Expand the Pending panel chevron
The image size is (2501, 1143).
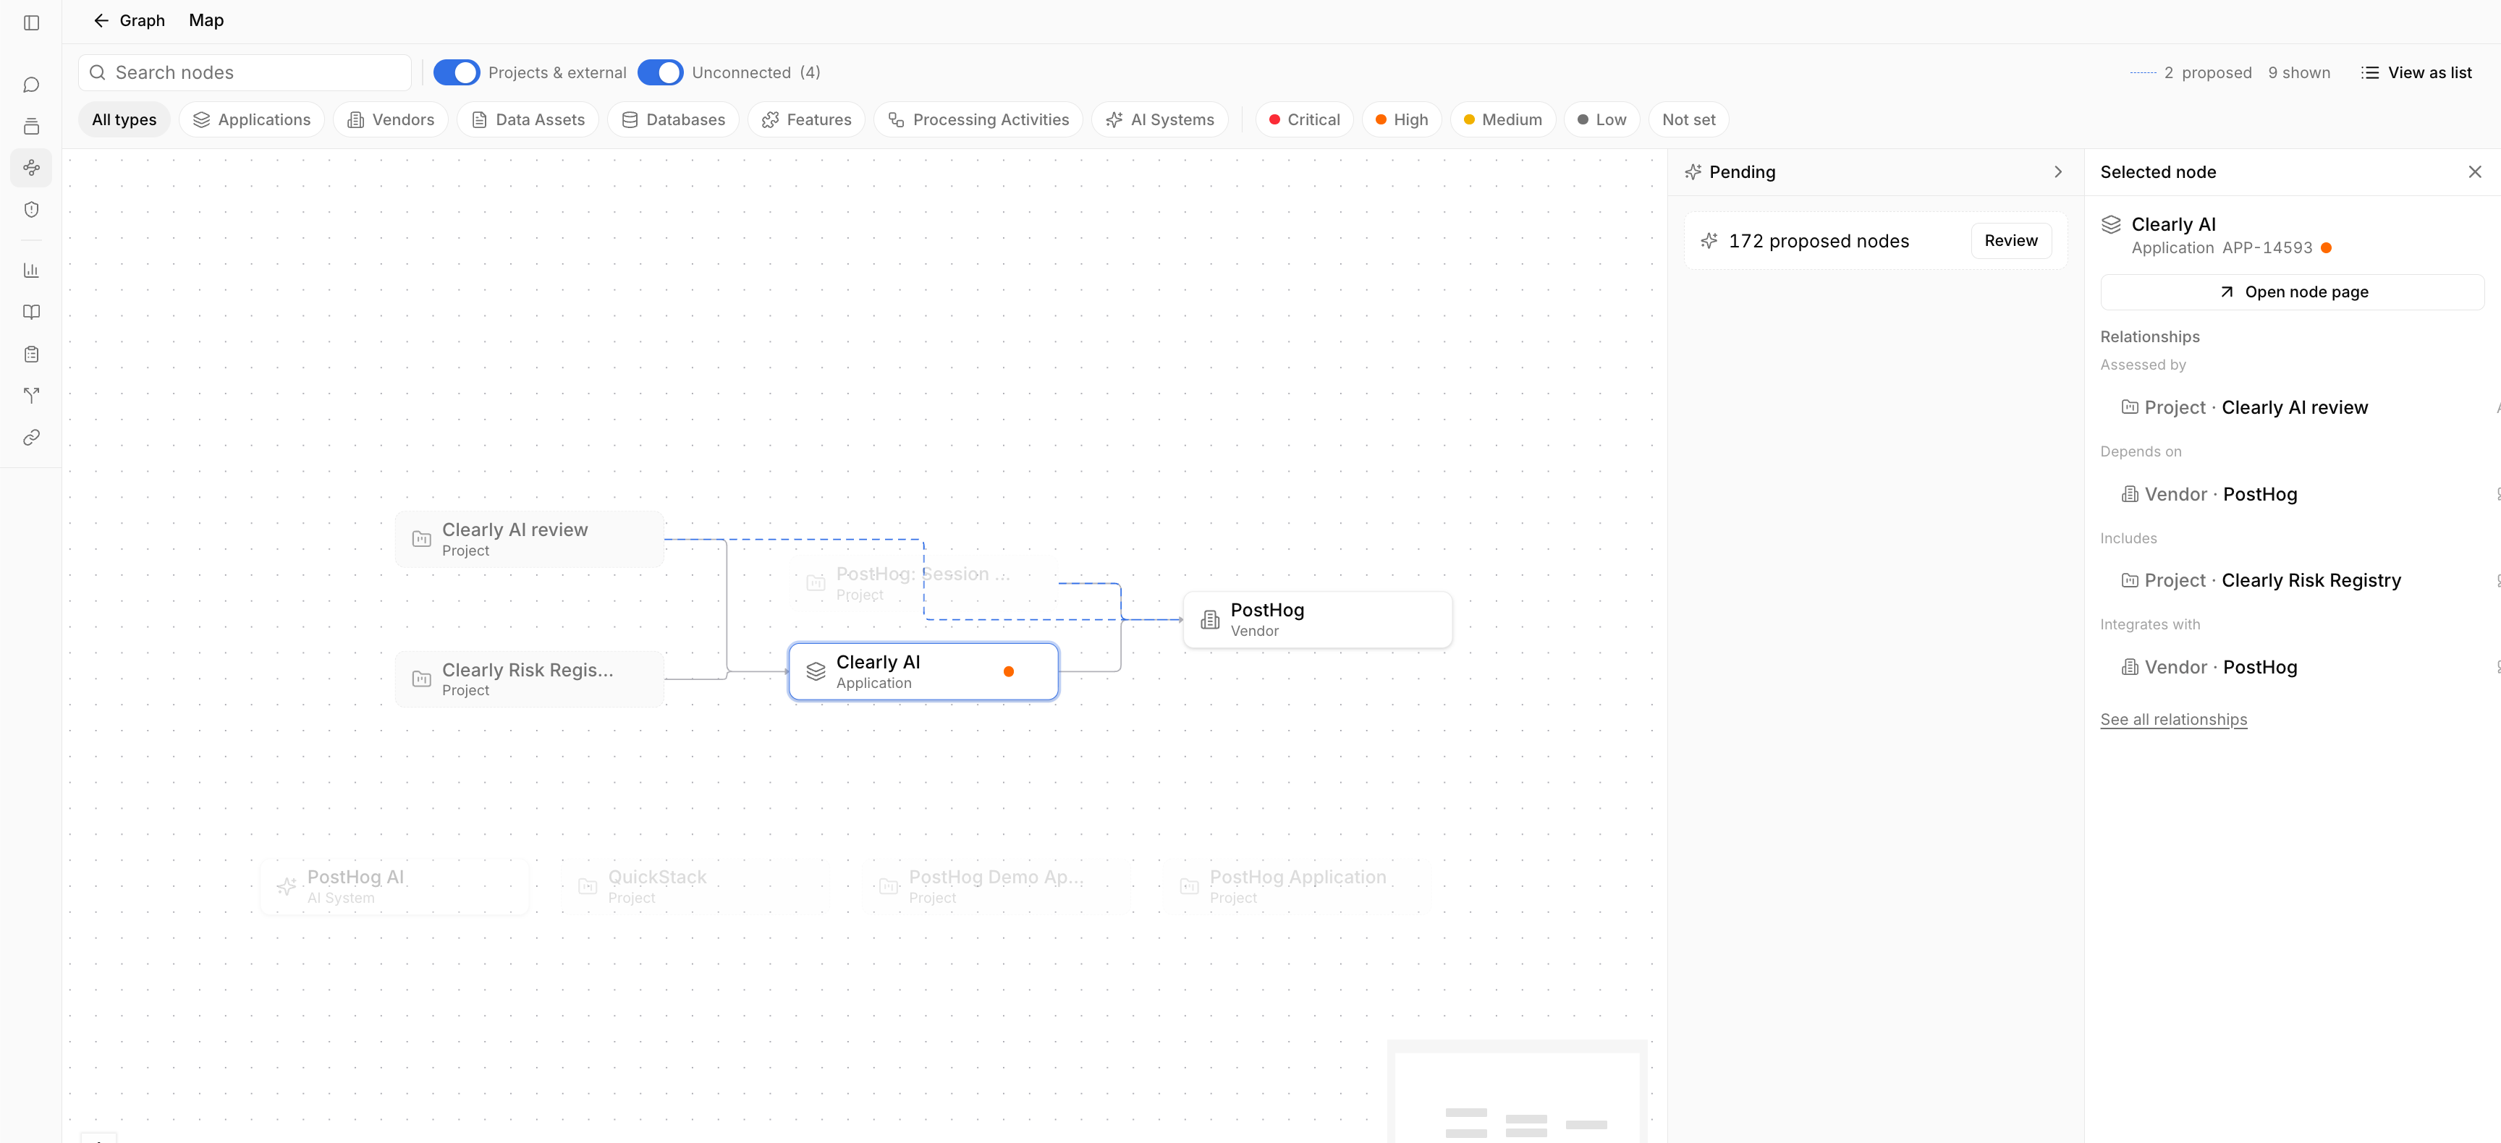(2057, 171)
